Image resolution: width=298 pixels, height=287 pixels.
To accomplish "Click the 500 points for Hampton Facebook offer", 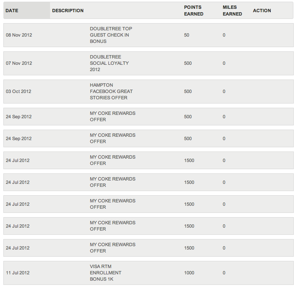I will (x=188, y=91).
